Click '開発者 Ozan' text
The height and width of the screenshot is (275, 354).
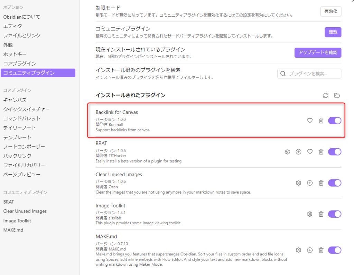[106, 187]
